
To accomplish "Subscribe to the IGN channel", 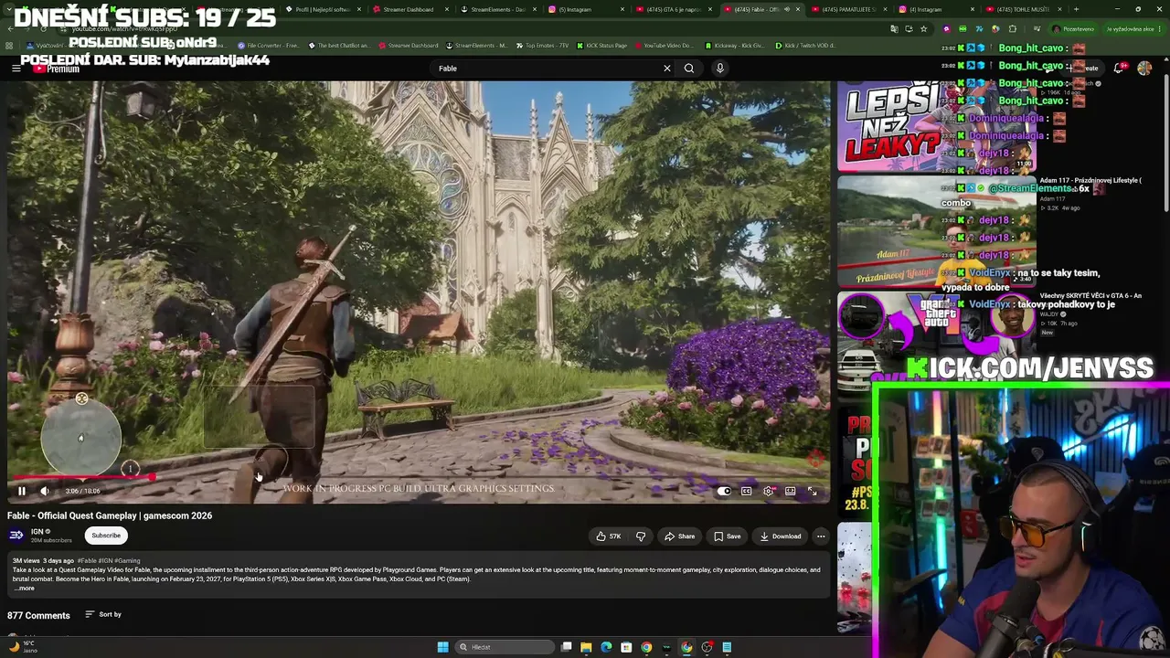I will pyautogui.click(x=106, y=536).
